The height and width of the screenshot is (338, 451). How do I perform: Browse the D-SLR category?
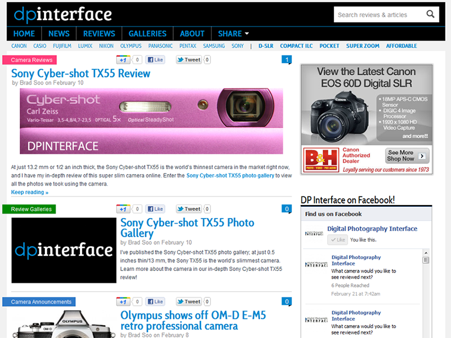[x=266, y=46]
